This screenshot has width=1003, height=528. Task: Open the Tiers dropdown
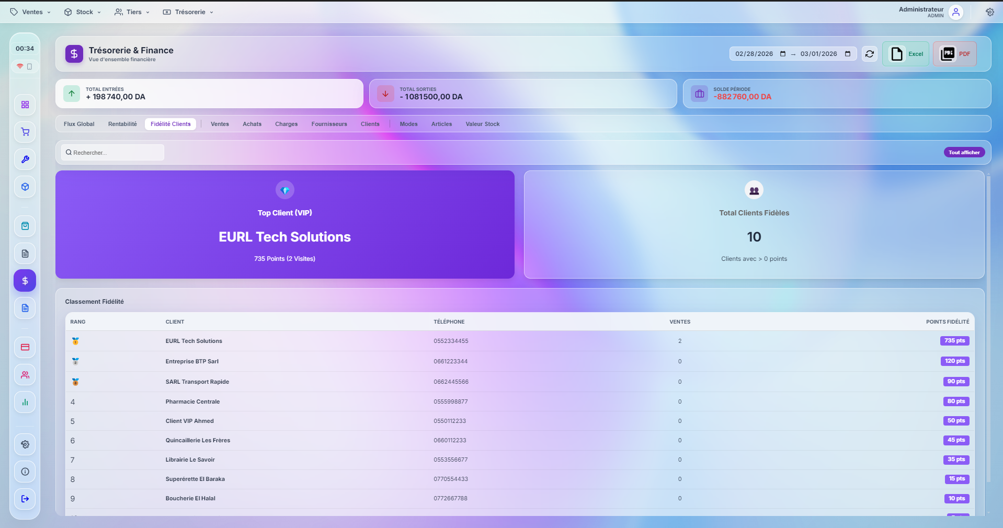(132, 12)
